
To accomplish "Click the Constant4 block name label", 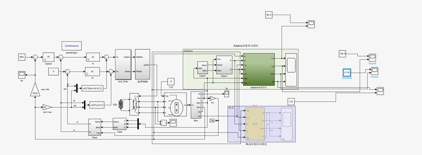I will (347, 78).
